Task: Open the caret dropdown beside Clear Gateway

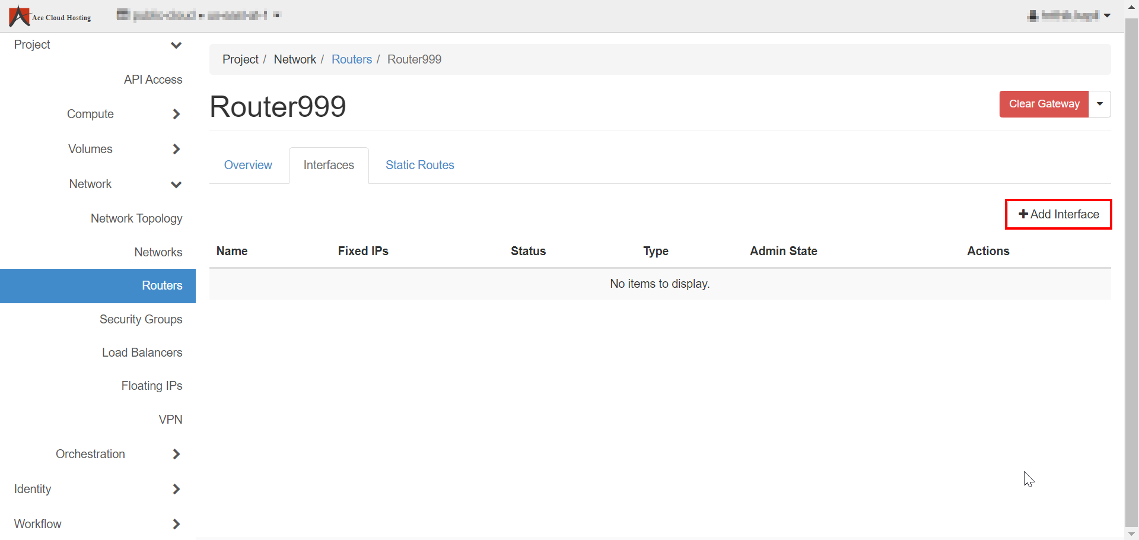Action: click(x=1100, y=104)
